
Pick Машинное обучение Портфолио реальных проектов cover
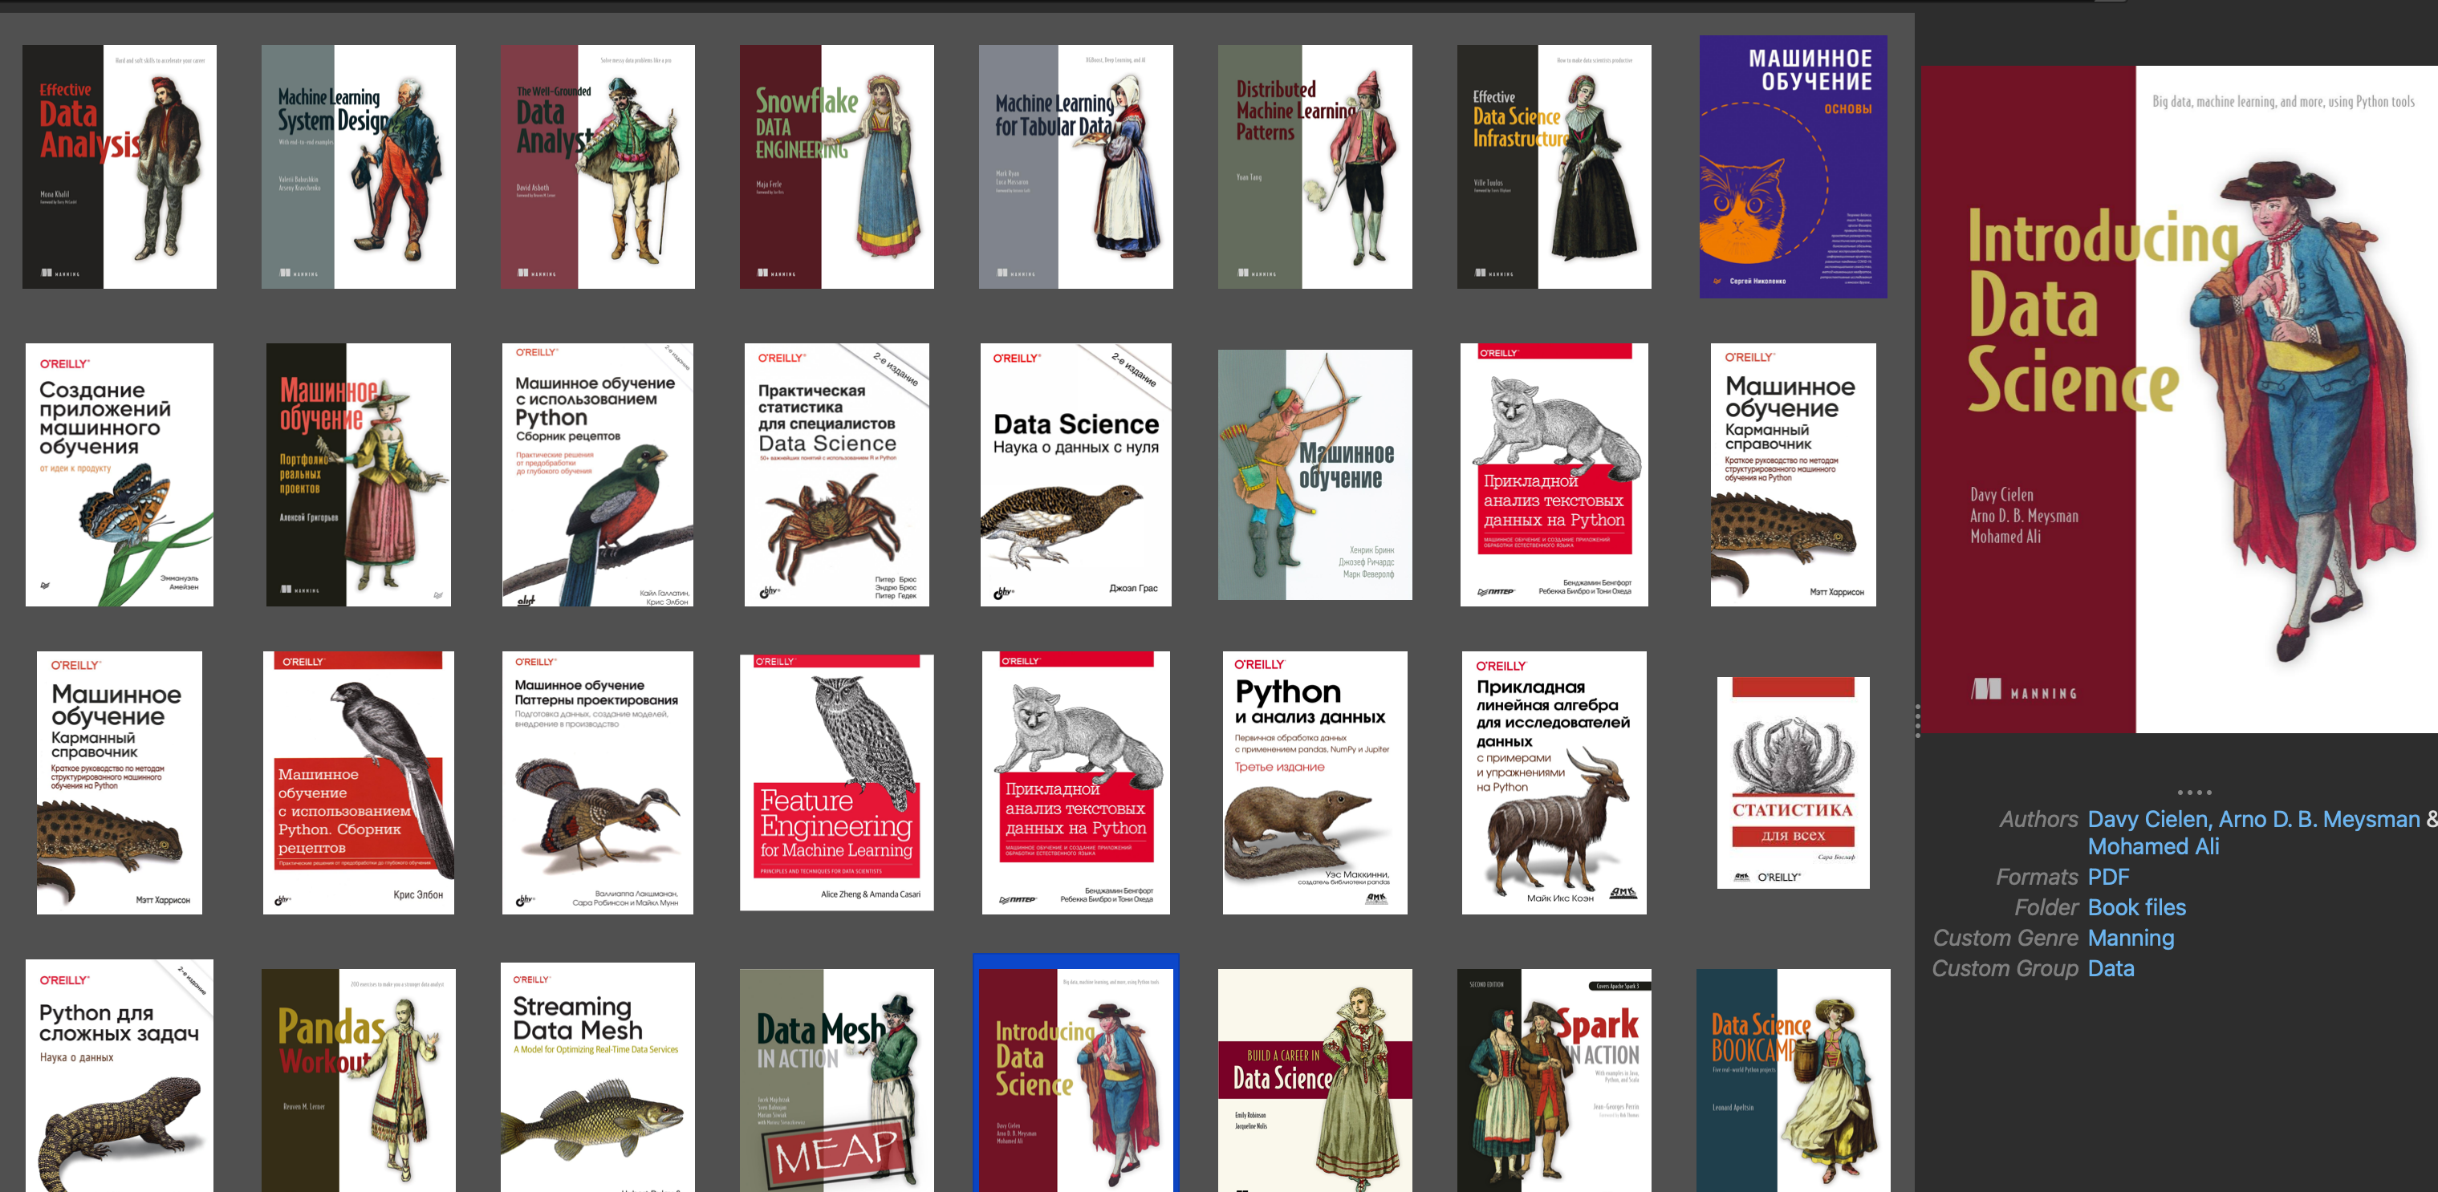click(x=359, y=475)
